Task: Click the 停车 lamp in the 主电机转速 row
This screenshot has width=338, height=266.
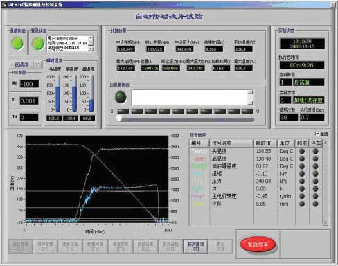Action: coord(315,196)
